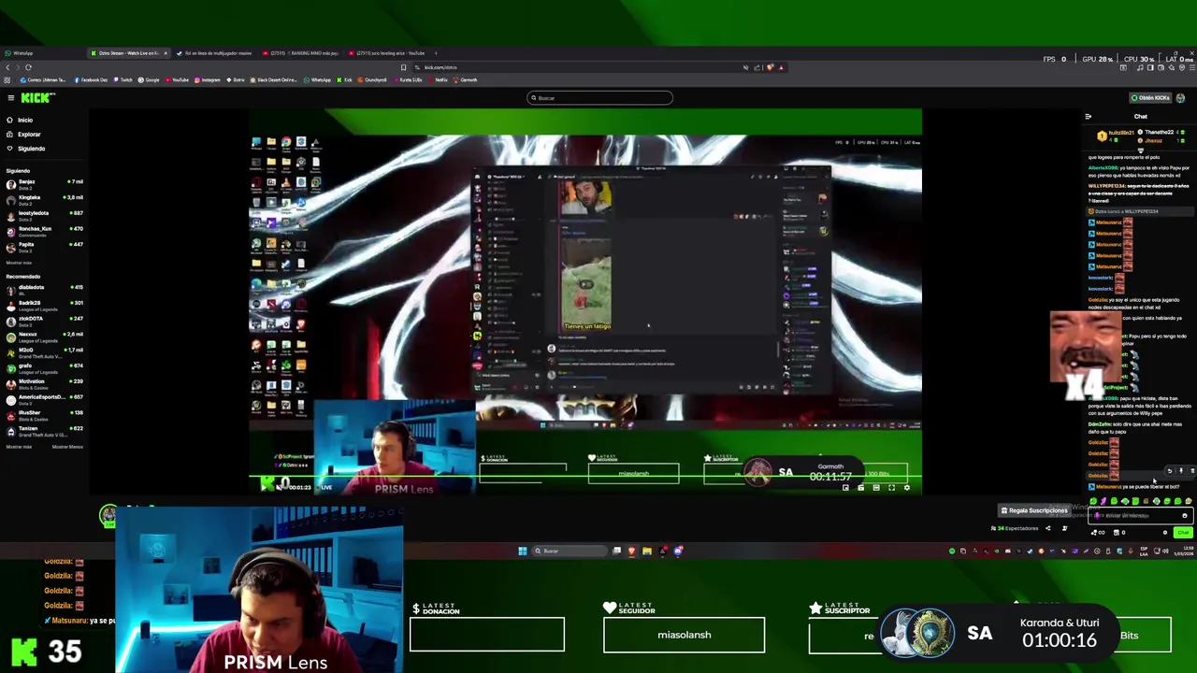Click browser back arrow
The width and height of the screenshot is (1197, 673).
tap(7, 67)
